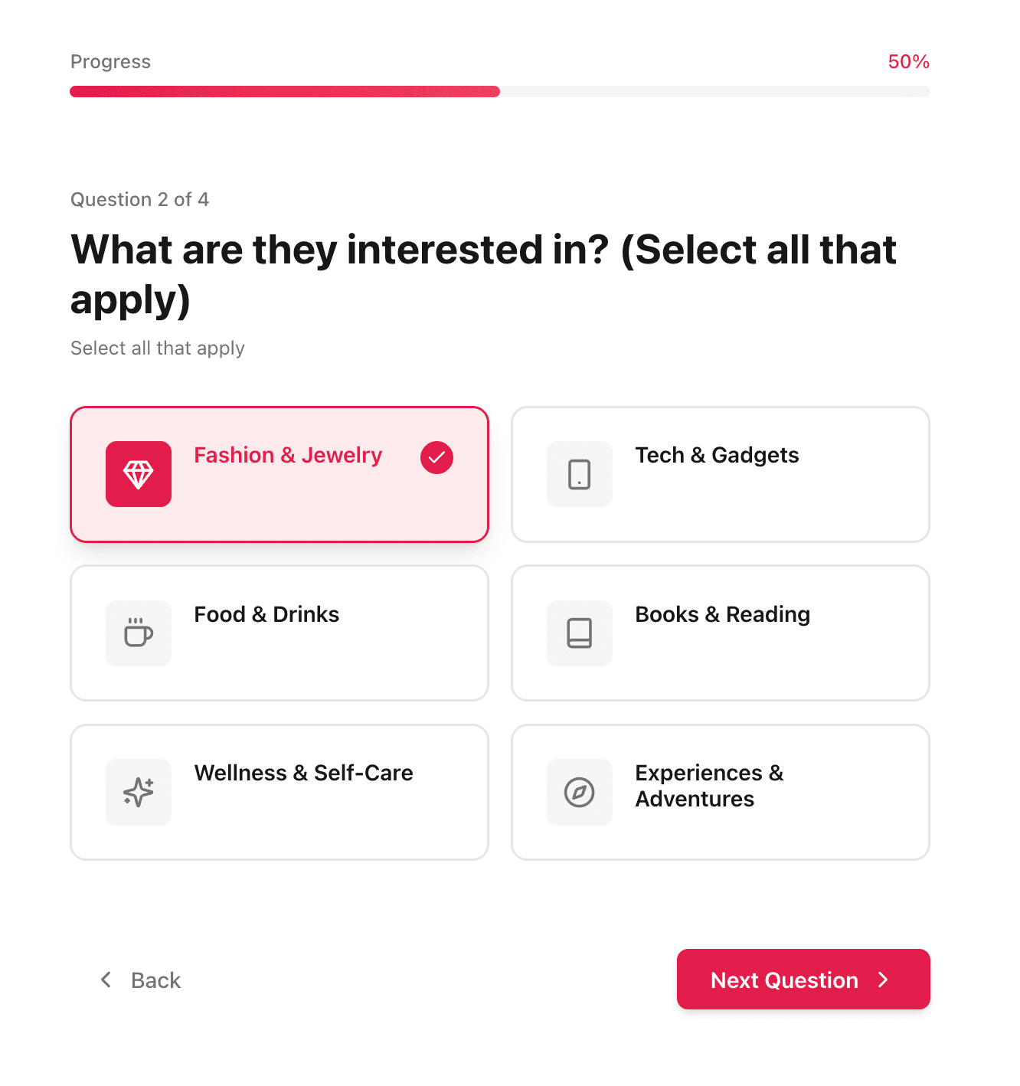The image size is (1020, 1086).
Task: Pick the Experiences & Adventures label
Action: (709, 786)
